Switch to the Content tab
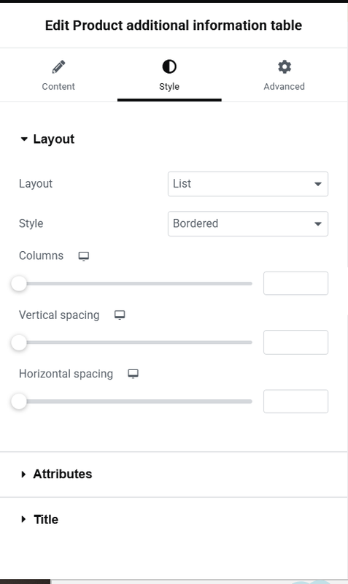The height and width of the screenshot is (584, 348). click(x=58, y=75)
